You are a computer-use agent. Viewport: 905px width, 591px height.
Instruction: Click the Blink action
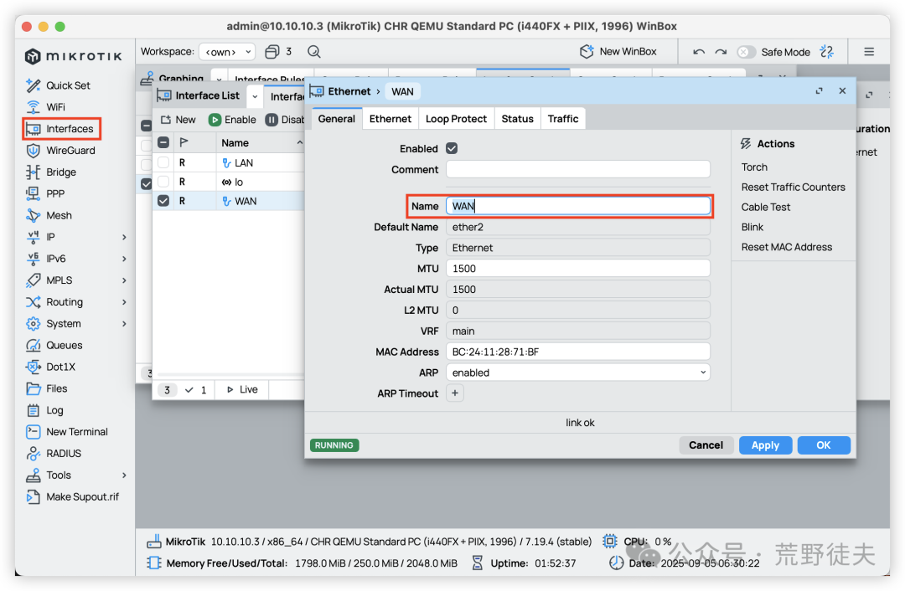[x=752, y=227]
